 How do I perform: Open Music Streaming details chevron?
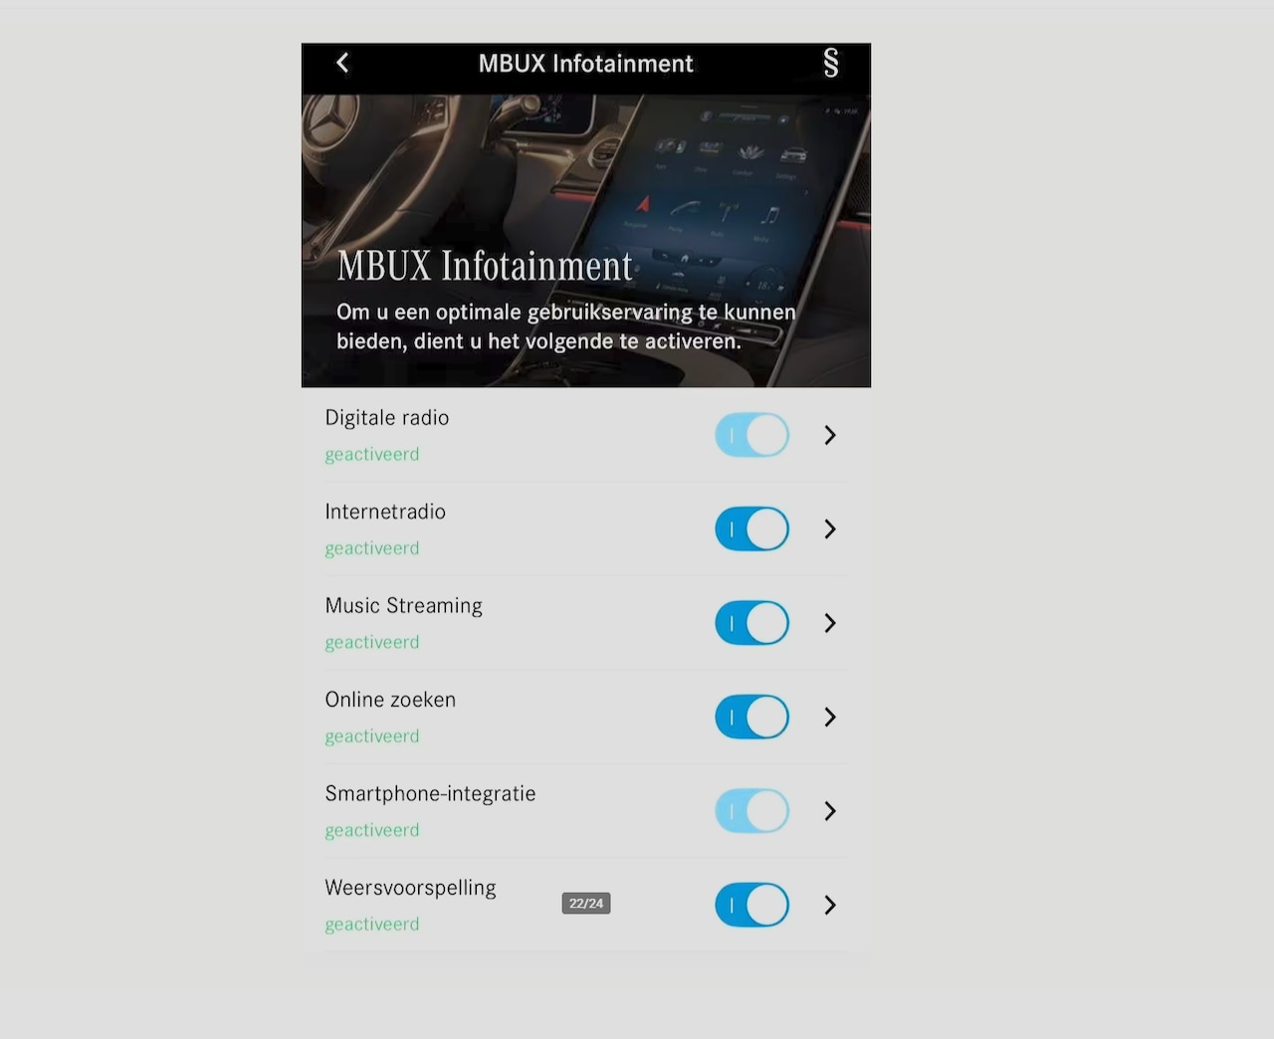(830, 623)
